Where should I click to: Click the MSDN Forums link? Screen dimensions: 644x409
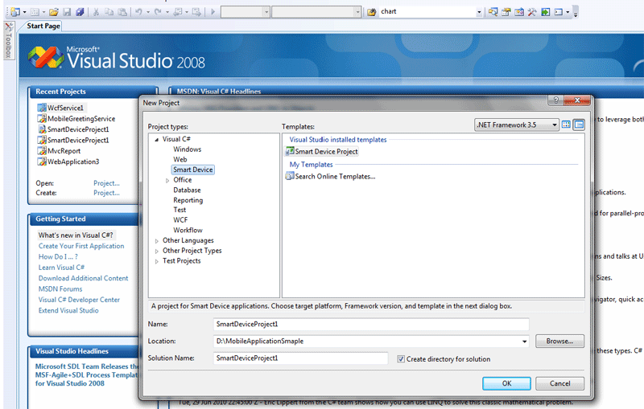[x=60, y=289]
